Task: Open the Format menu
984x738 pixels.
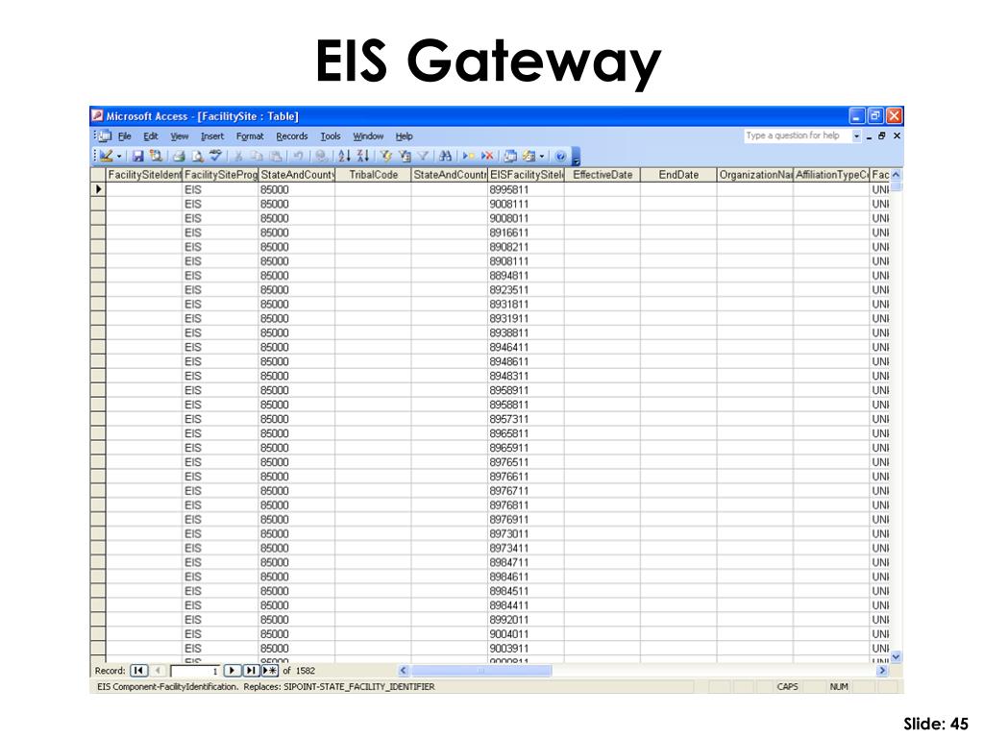Action: (x=250, y=136)
